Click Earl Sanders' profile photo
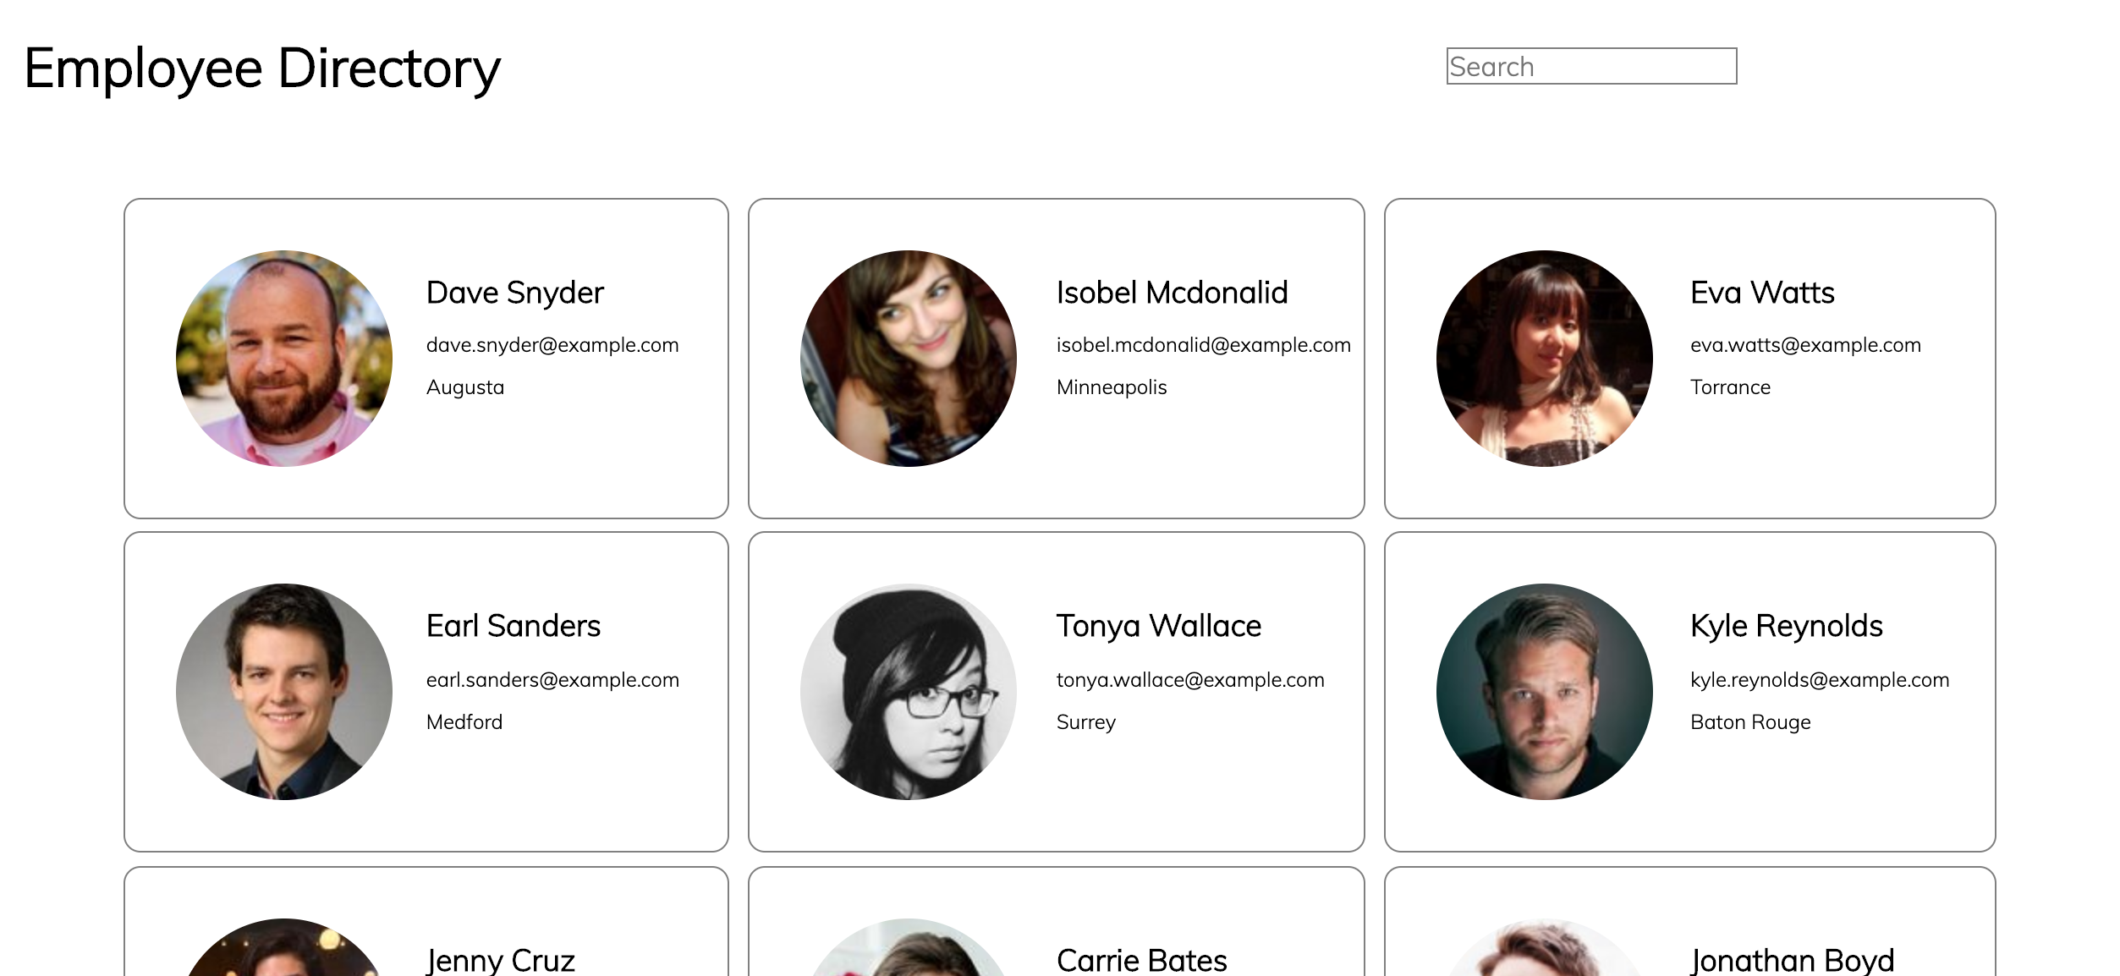Screen dimensions: 2120x976 pos(284,691)
